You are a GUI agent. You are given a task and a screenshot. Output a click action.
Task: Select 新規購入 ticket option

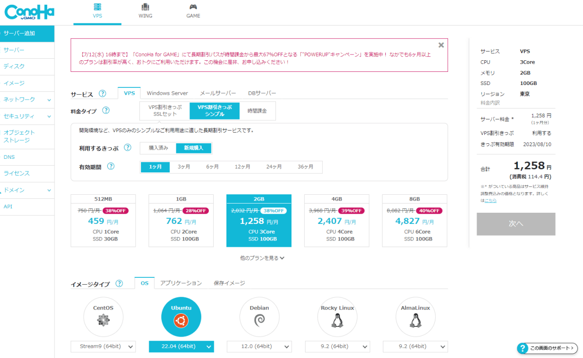click(x=194, y=148)
